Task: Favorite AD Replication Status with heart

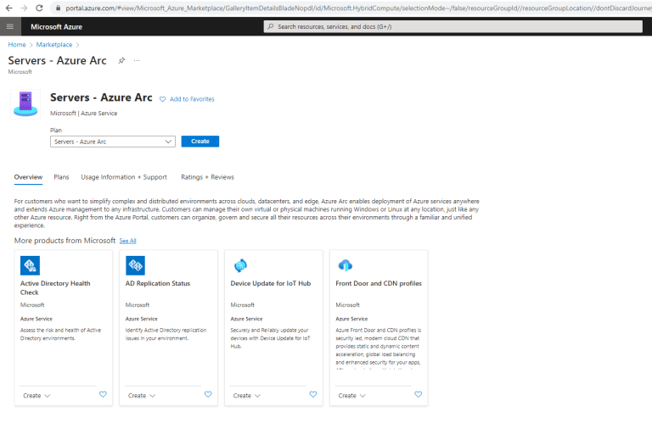Action: pos(208,394)
